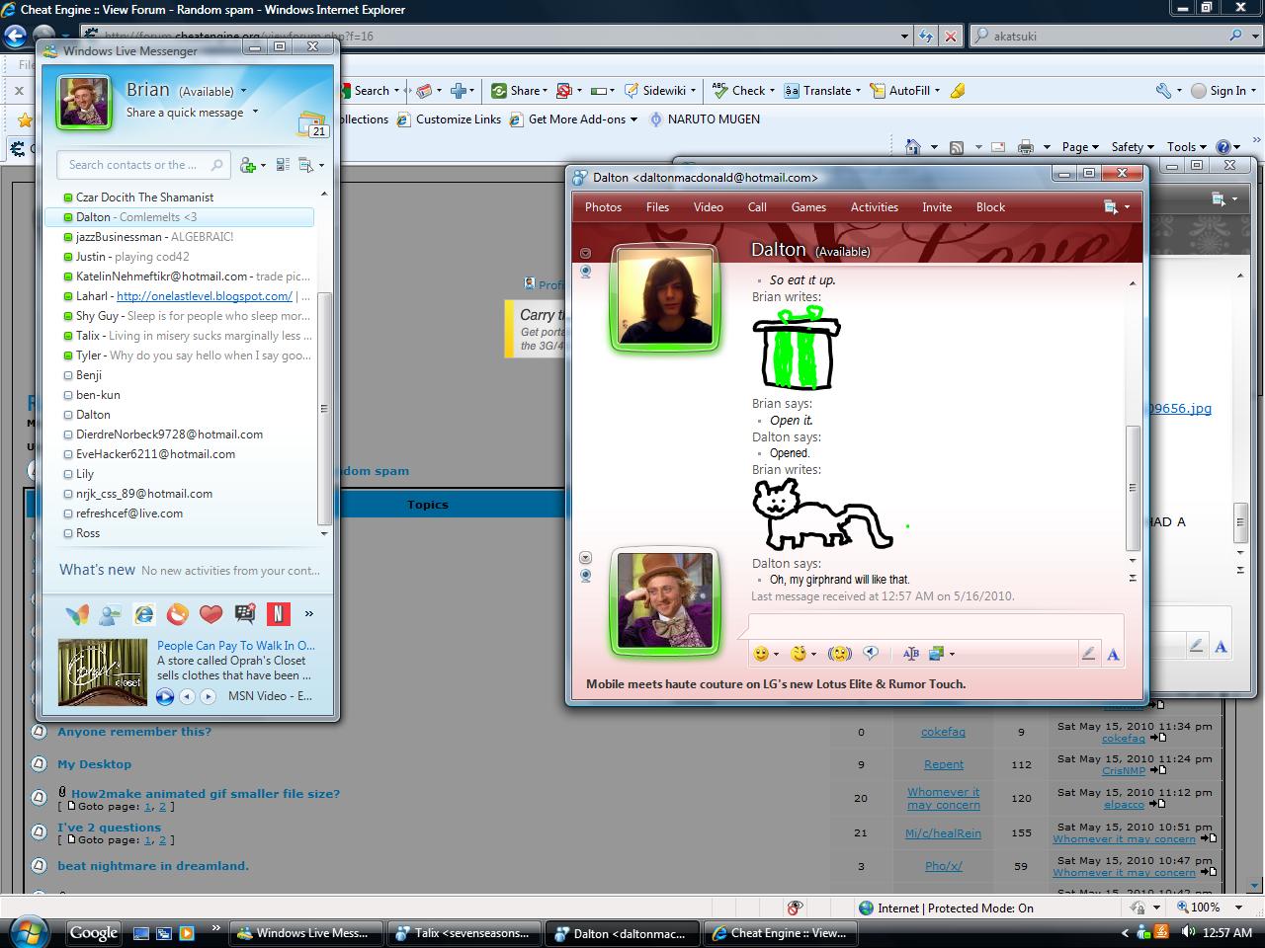
Task: Click Dalton's webcam icon beside his picture
Action: pos(585,272)
